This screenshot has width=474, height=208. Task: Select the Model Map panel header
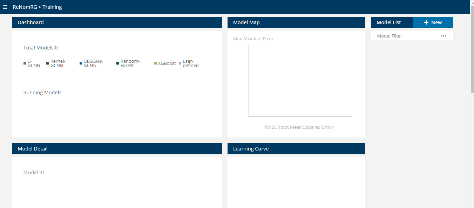tap(296, 22)
